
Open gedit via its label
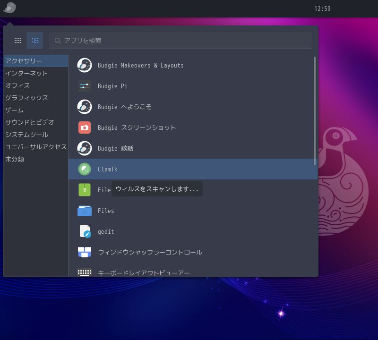(x=106, y=231)
